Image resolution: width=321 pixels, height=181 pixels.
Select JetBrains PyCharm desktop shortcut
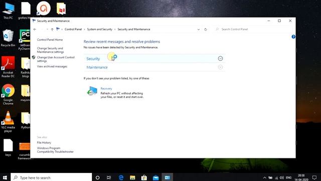(x=25, y=40)
